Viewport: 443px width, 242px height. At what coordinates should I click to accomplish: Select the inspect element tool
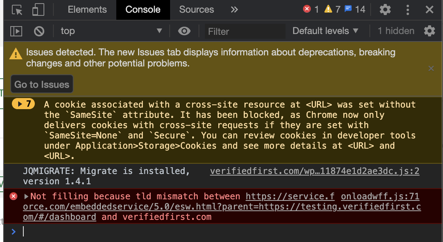coord(17,9)
